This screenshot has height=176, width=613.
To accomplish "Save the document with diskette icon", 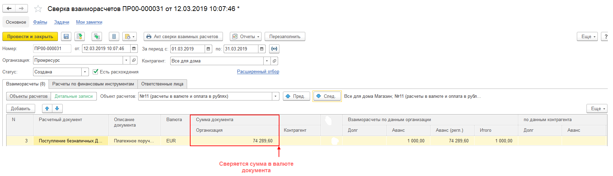I will pyautogui.click(x=66, y=36).
